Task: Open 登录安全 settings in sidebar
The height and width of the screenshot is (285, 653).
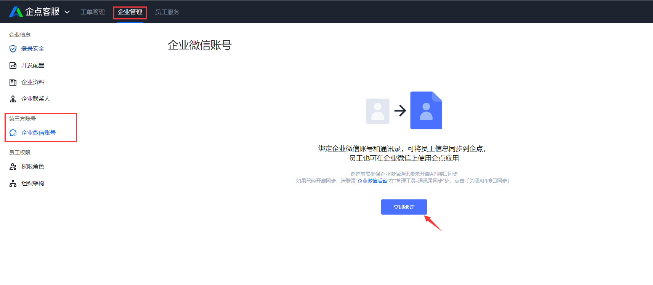Action: tap(33, 49)
